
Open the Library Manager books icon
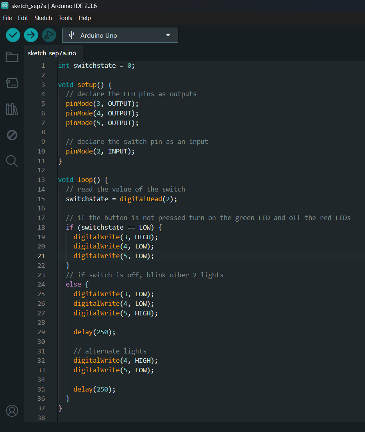pos(12,109)
